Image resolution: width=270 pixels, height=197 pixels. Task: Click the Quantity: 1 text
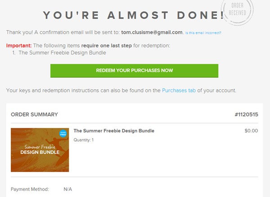(x=83, y=139)
